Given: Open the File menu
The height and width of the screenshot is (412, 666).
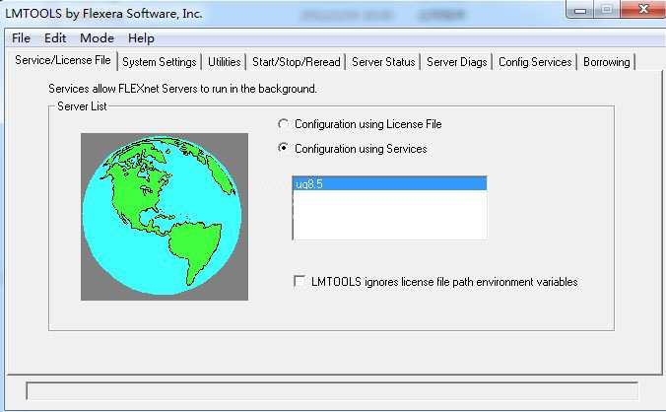Looking at the screenshot, I should click(x=21, y=38).
